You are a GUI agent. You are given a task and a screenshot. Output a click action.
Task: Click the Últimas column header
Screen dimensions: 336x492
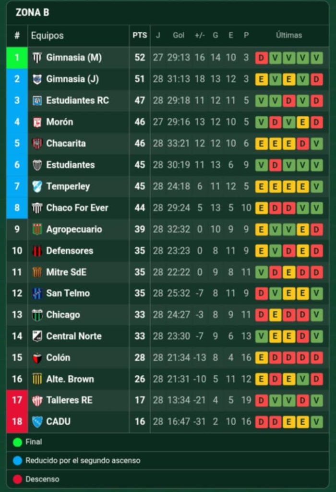pyautogui.click(x=289, y=36)
